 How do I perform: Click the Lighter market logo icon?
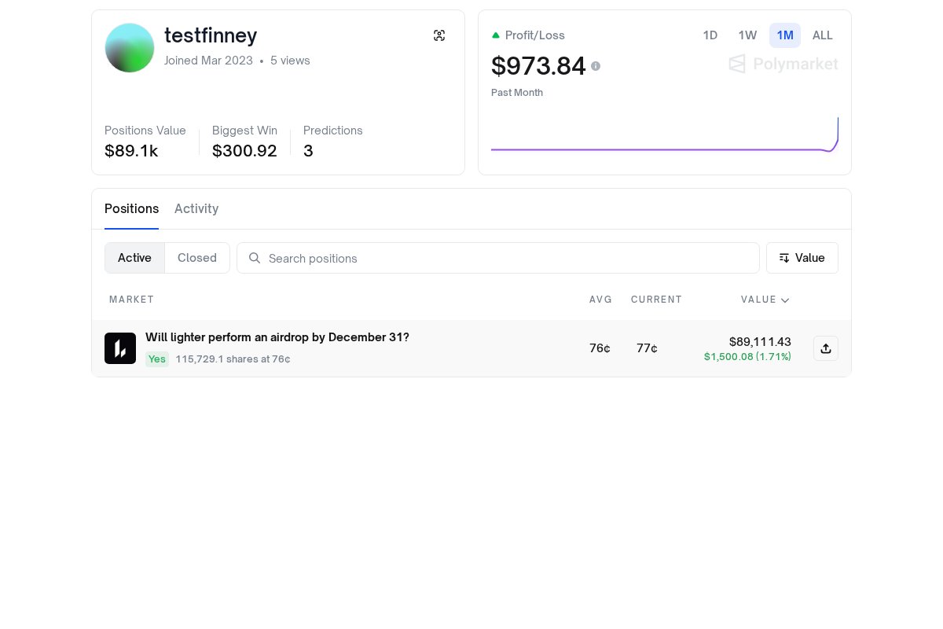(120, 348)
